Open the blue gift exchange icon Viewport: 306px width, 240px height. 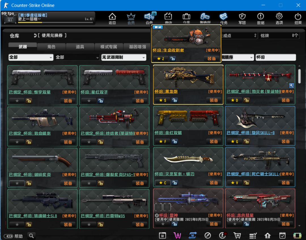pos(192,235)
